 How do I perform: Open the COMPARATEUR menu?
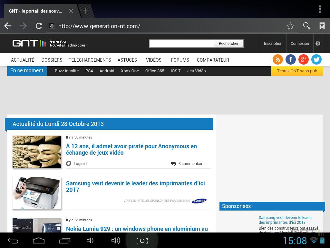pos(213,60)
